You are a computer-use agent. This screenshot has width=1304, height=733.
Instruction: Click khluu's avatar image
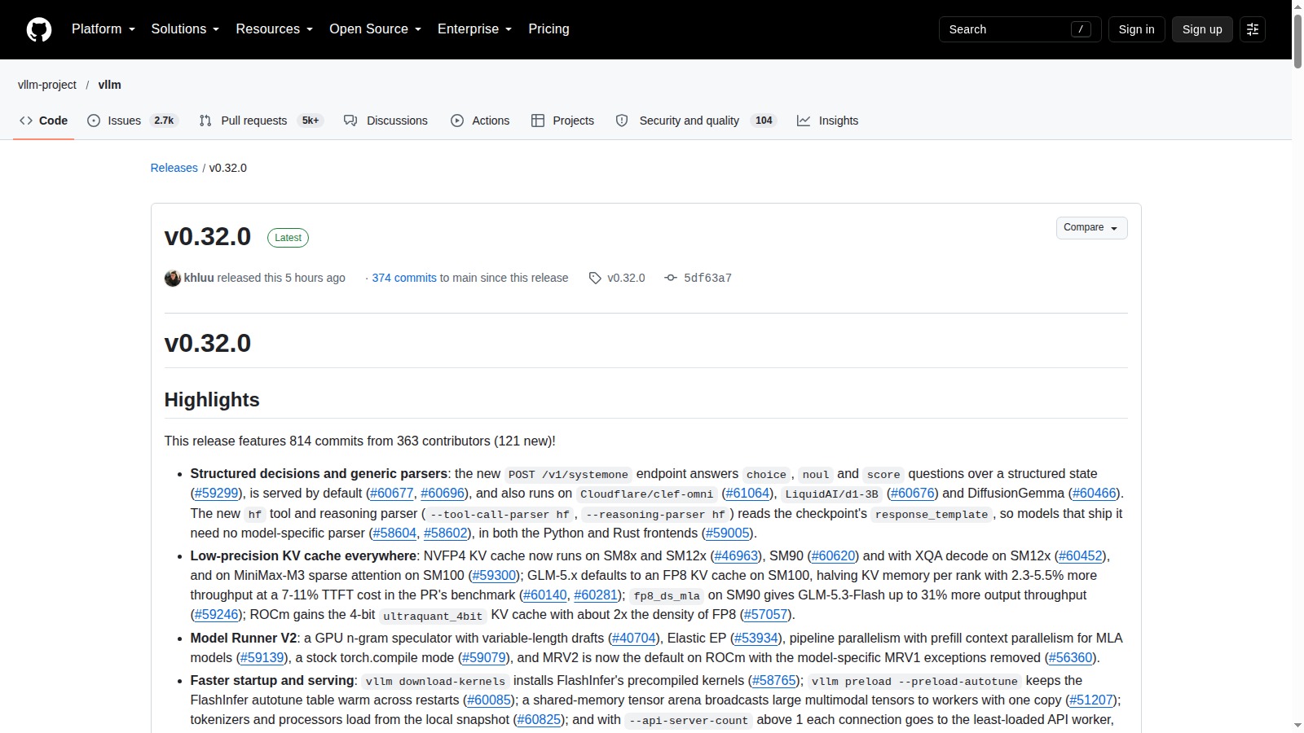click(x=173, y=279)
